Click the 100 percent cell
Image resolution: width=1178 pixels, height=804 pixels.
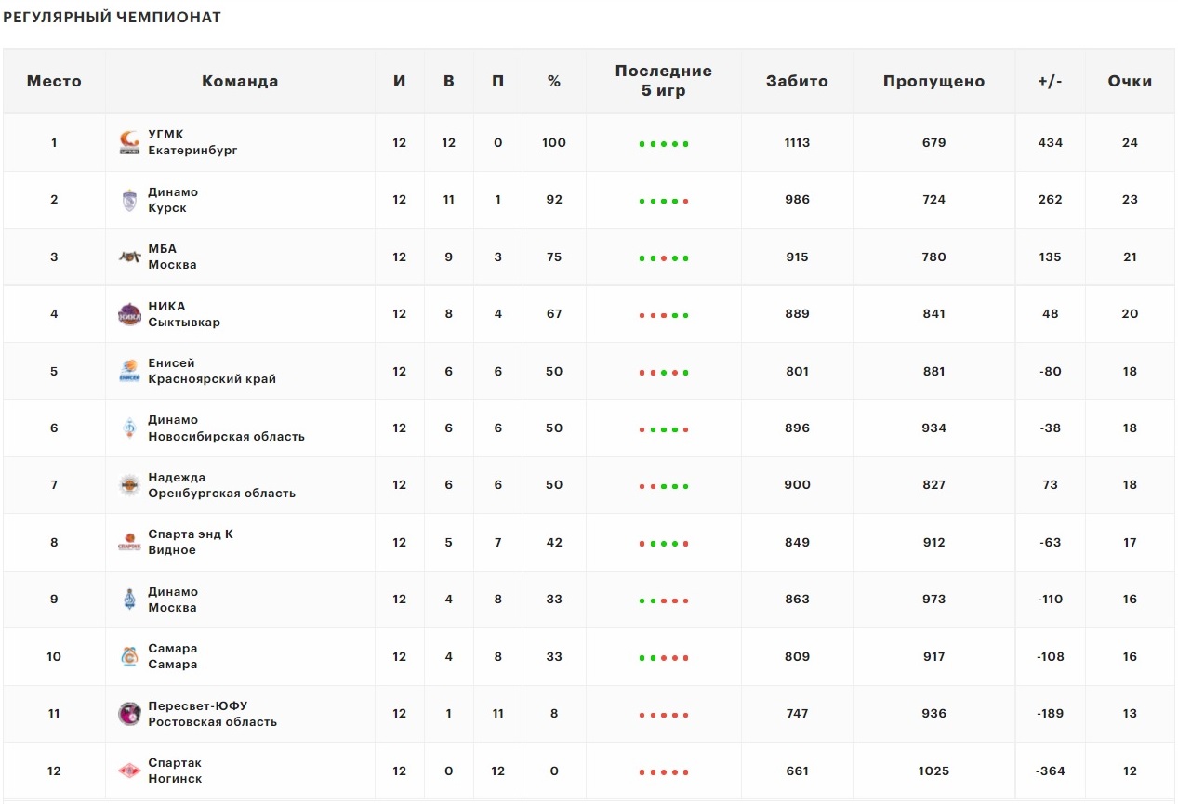pyautogui.click(x=554, y=143)
